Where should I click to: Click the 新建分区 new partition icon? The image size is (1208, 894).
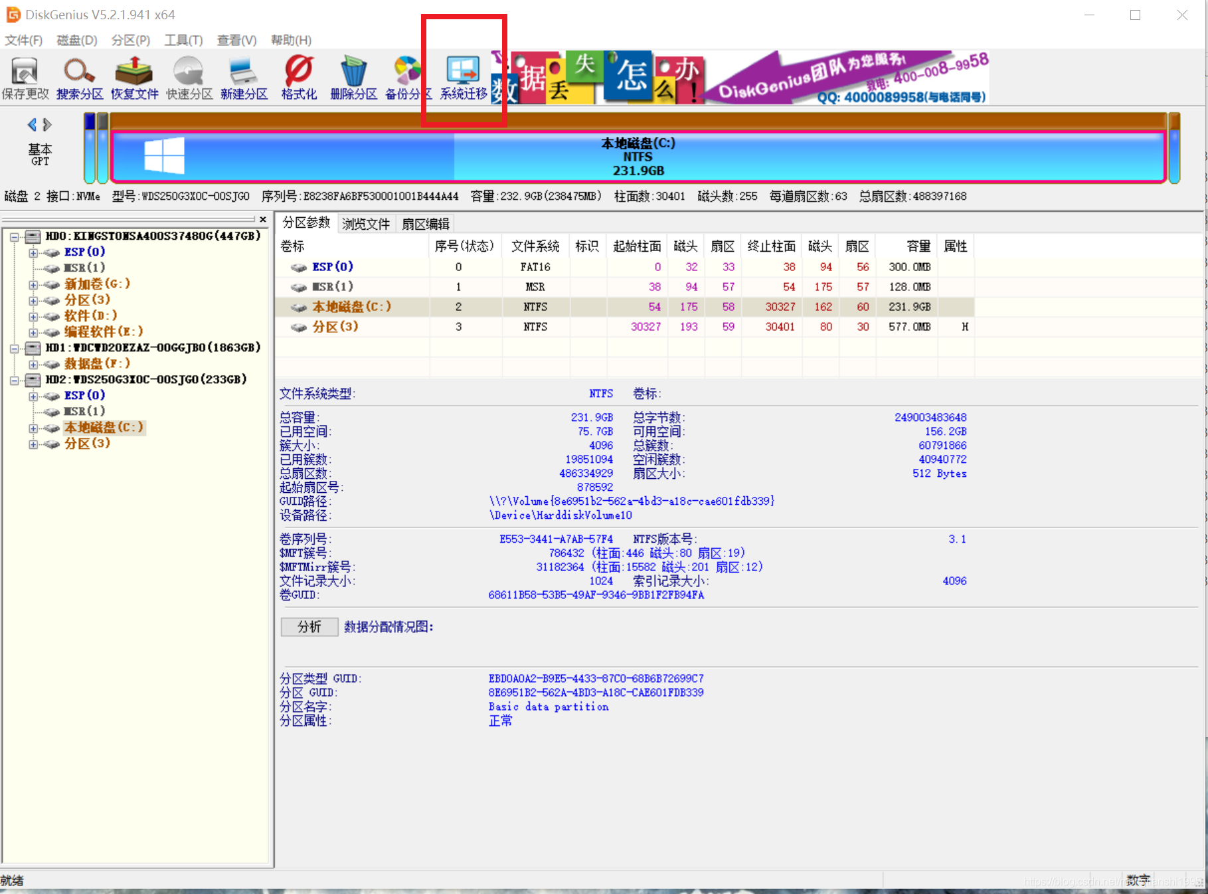244,78
